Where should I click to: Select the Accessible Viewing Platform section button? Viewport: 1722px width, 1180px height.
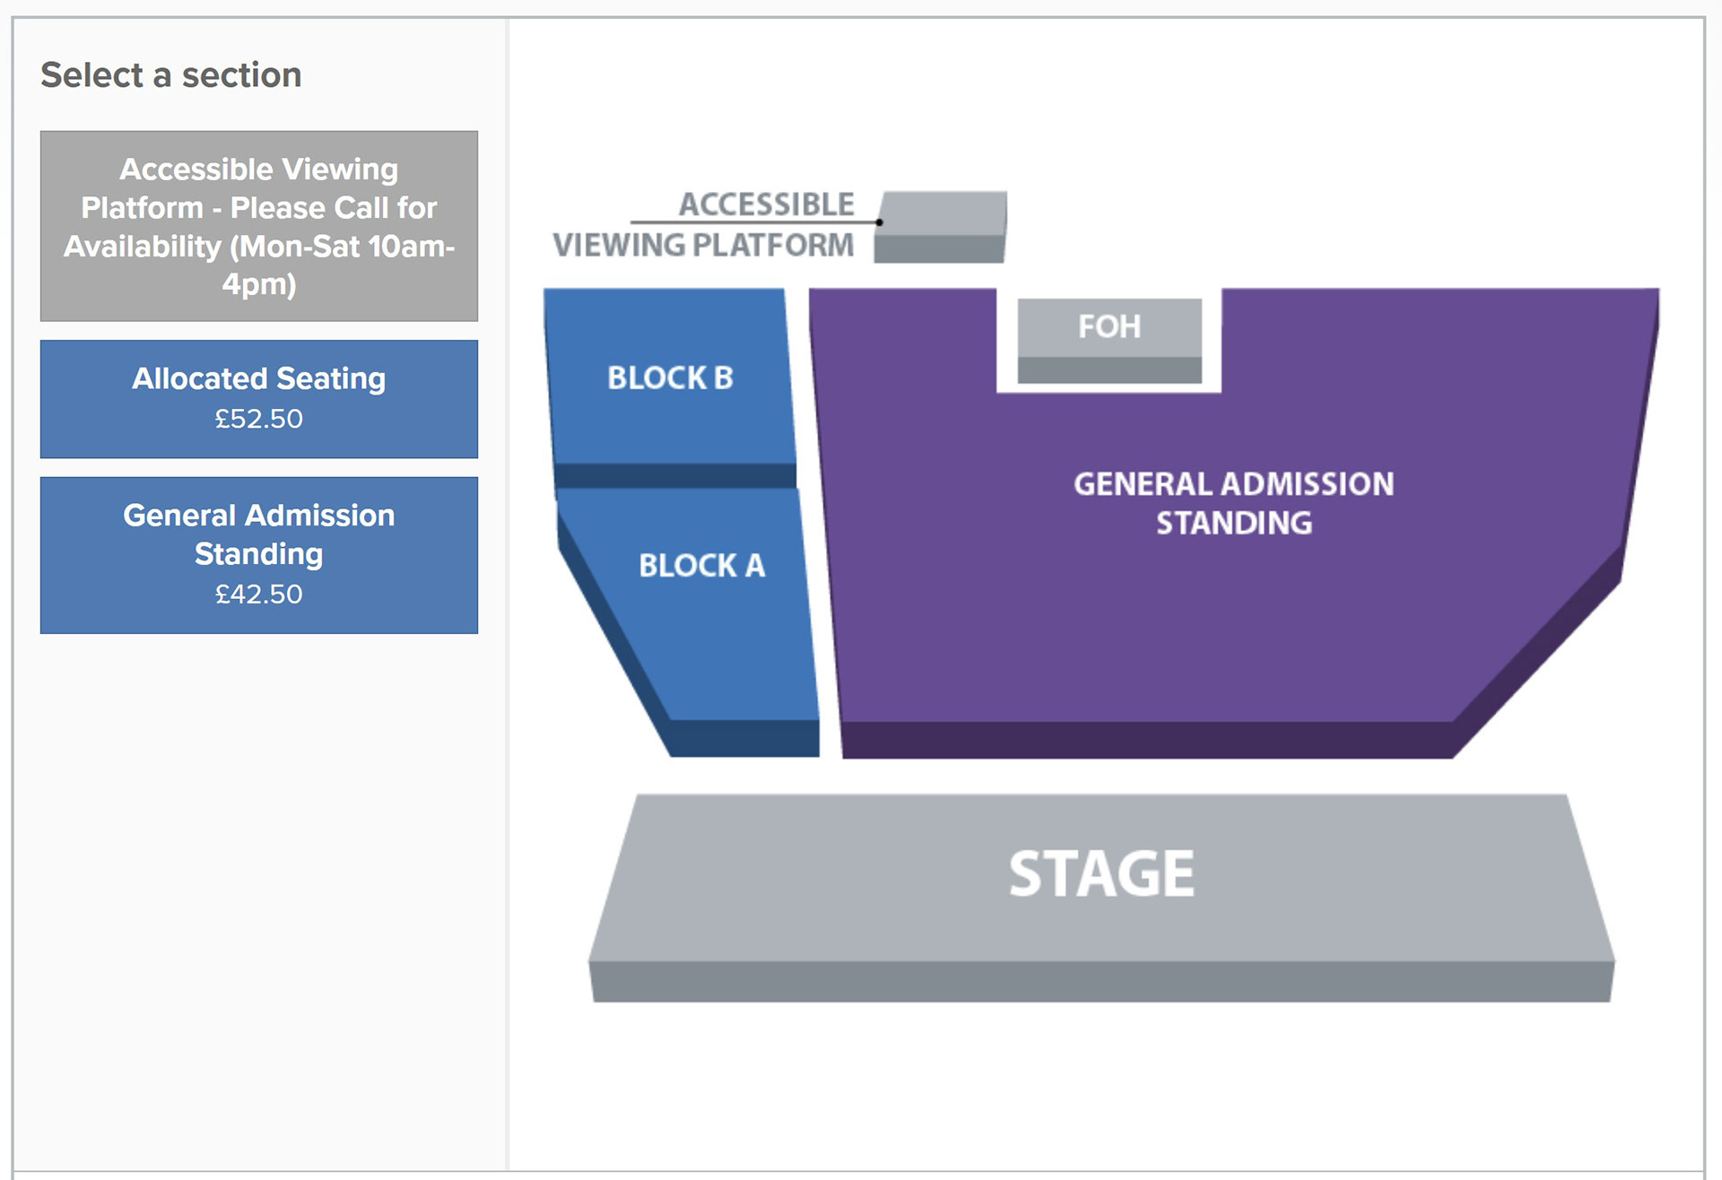(258, 226)
